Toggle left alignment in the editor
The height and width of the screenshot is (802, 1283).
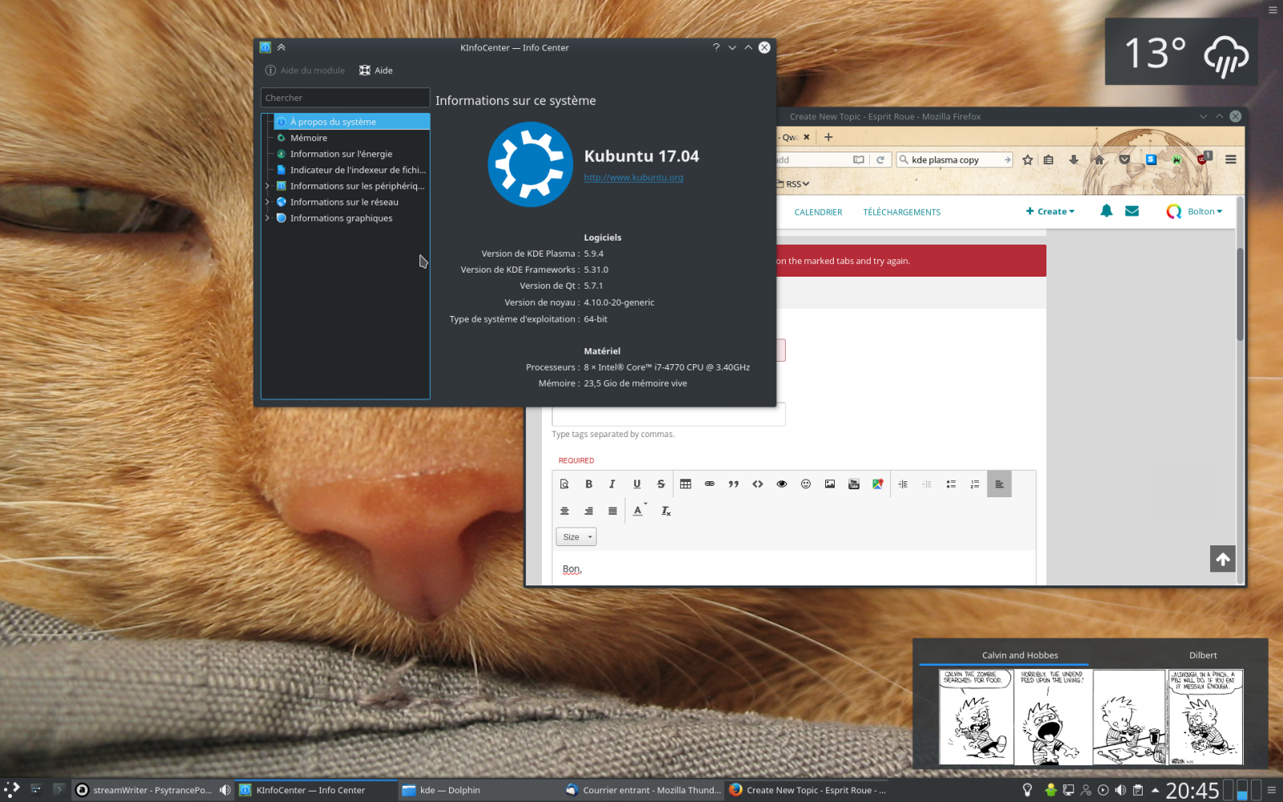coord(999,484)
